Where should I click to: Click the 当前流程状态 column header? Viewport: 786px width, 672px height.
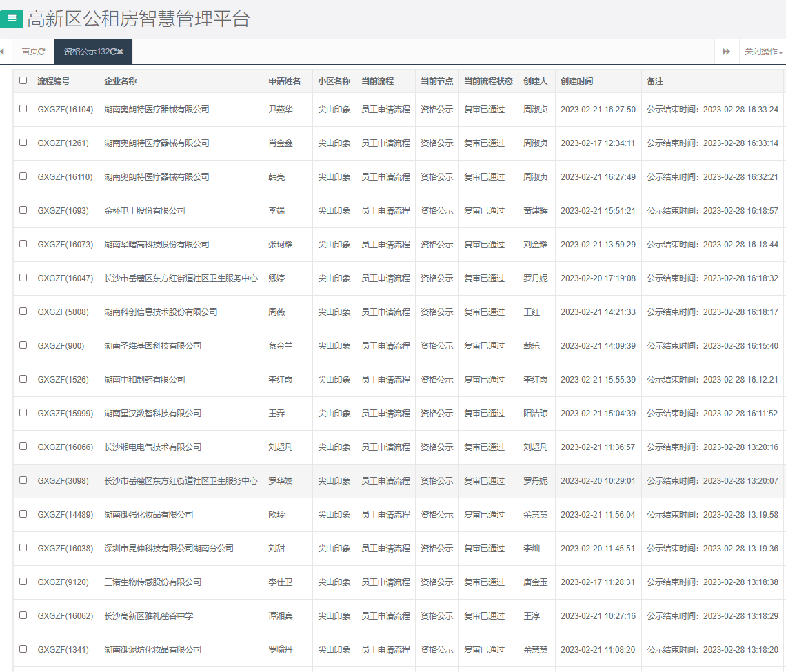[x=488, y=81]
